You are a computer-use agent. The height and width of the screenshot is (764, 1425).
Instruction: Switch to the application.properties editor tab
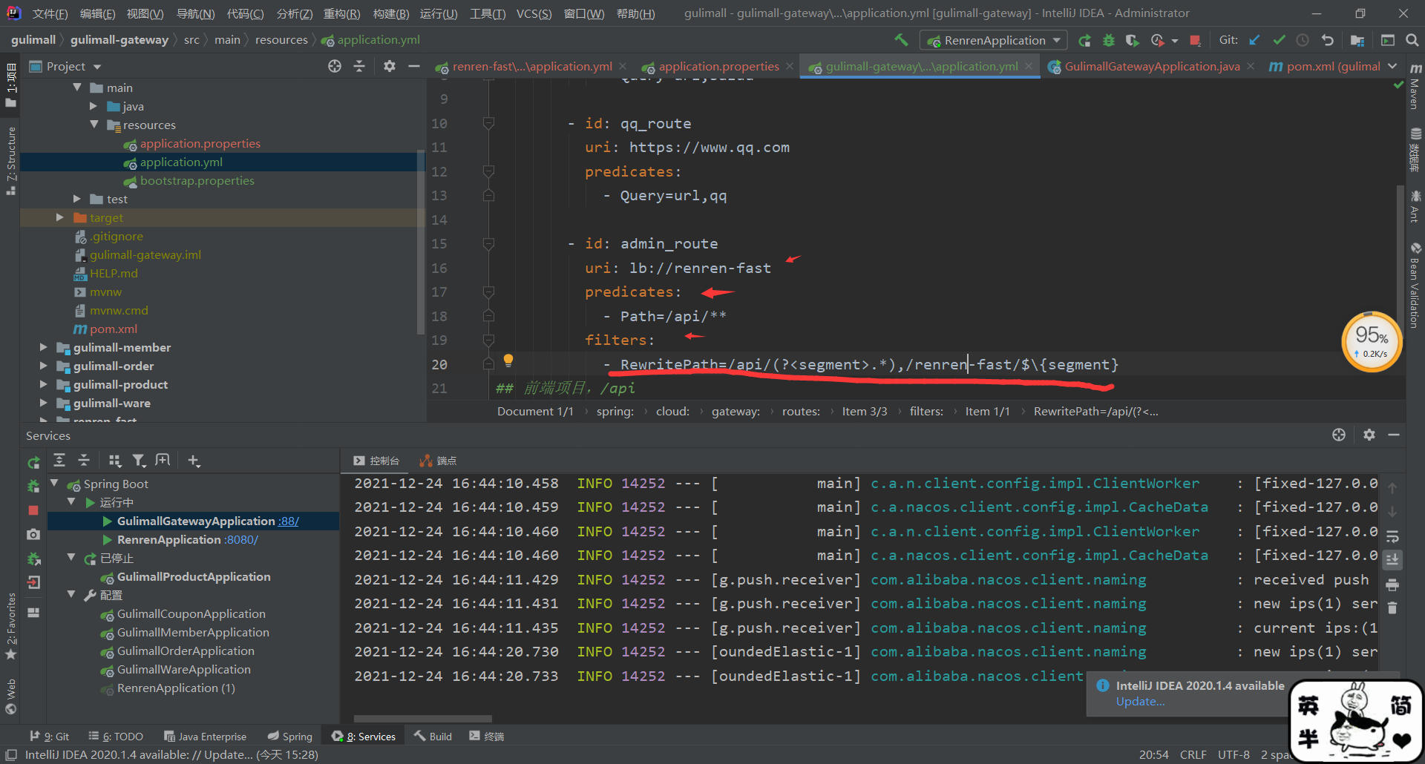click(718, 66)
